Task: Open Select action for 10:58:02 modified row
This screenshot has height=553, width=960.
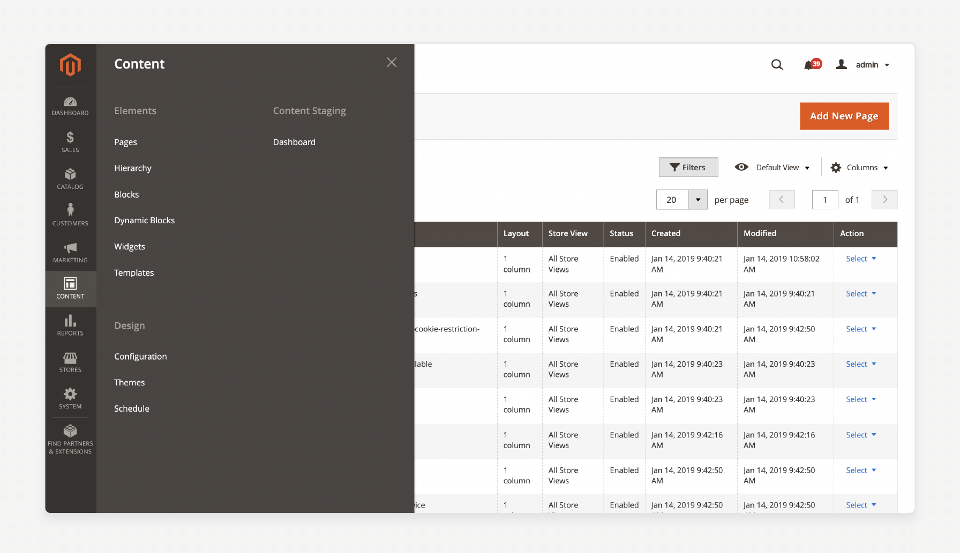Action: click(861, 259)
